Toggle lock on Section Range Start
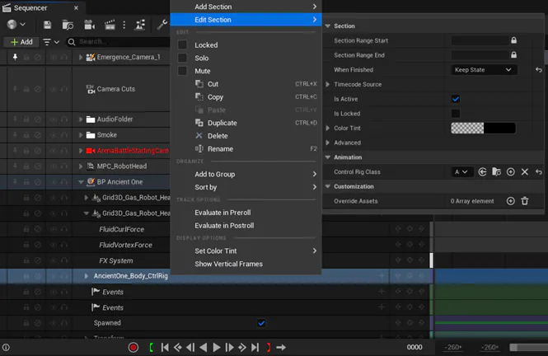 tap(513, 40)
